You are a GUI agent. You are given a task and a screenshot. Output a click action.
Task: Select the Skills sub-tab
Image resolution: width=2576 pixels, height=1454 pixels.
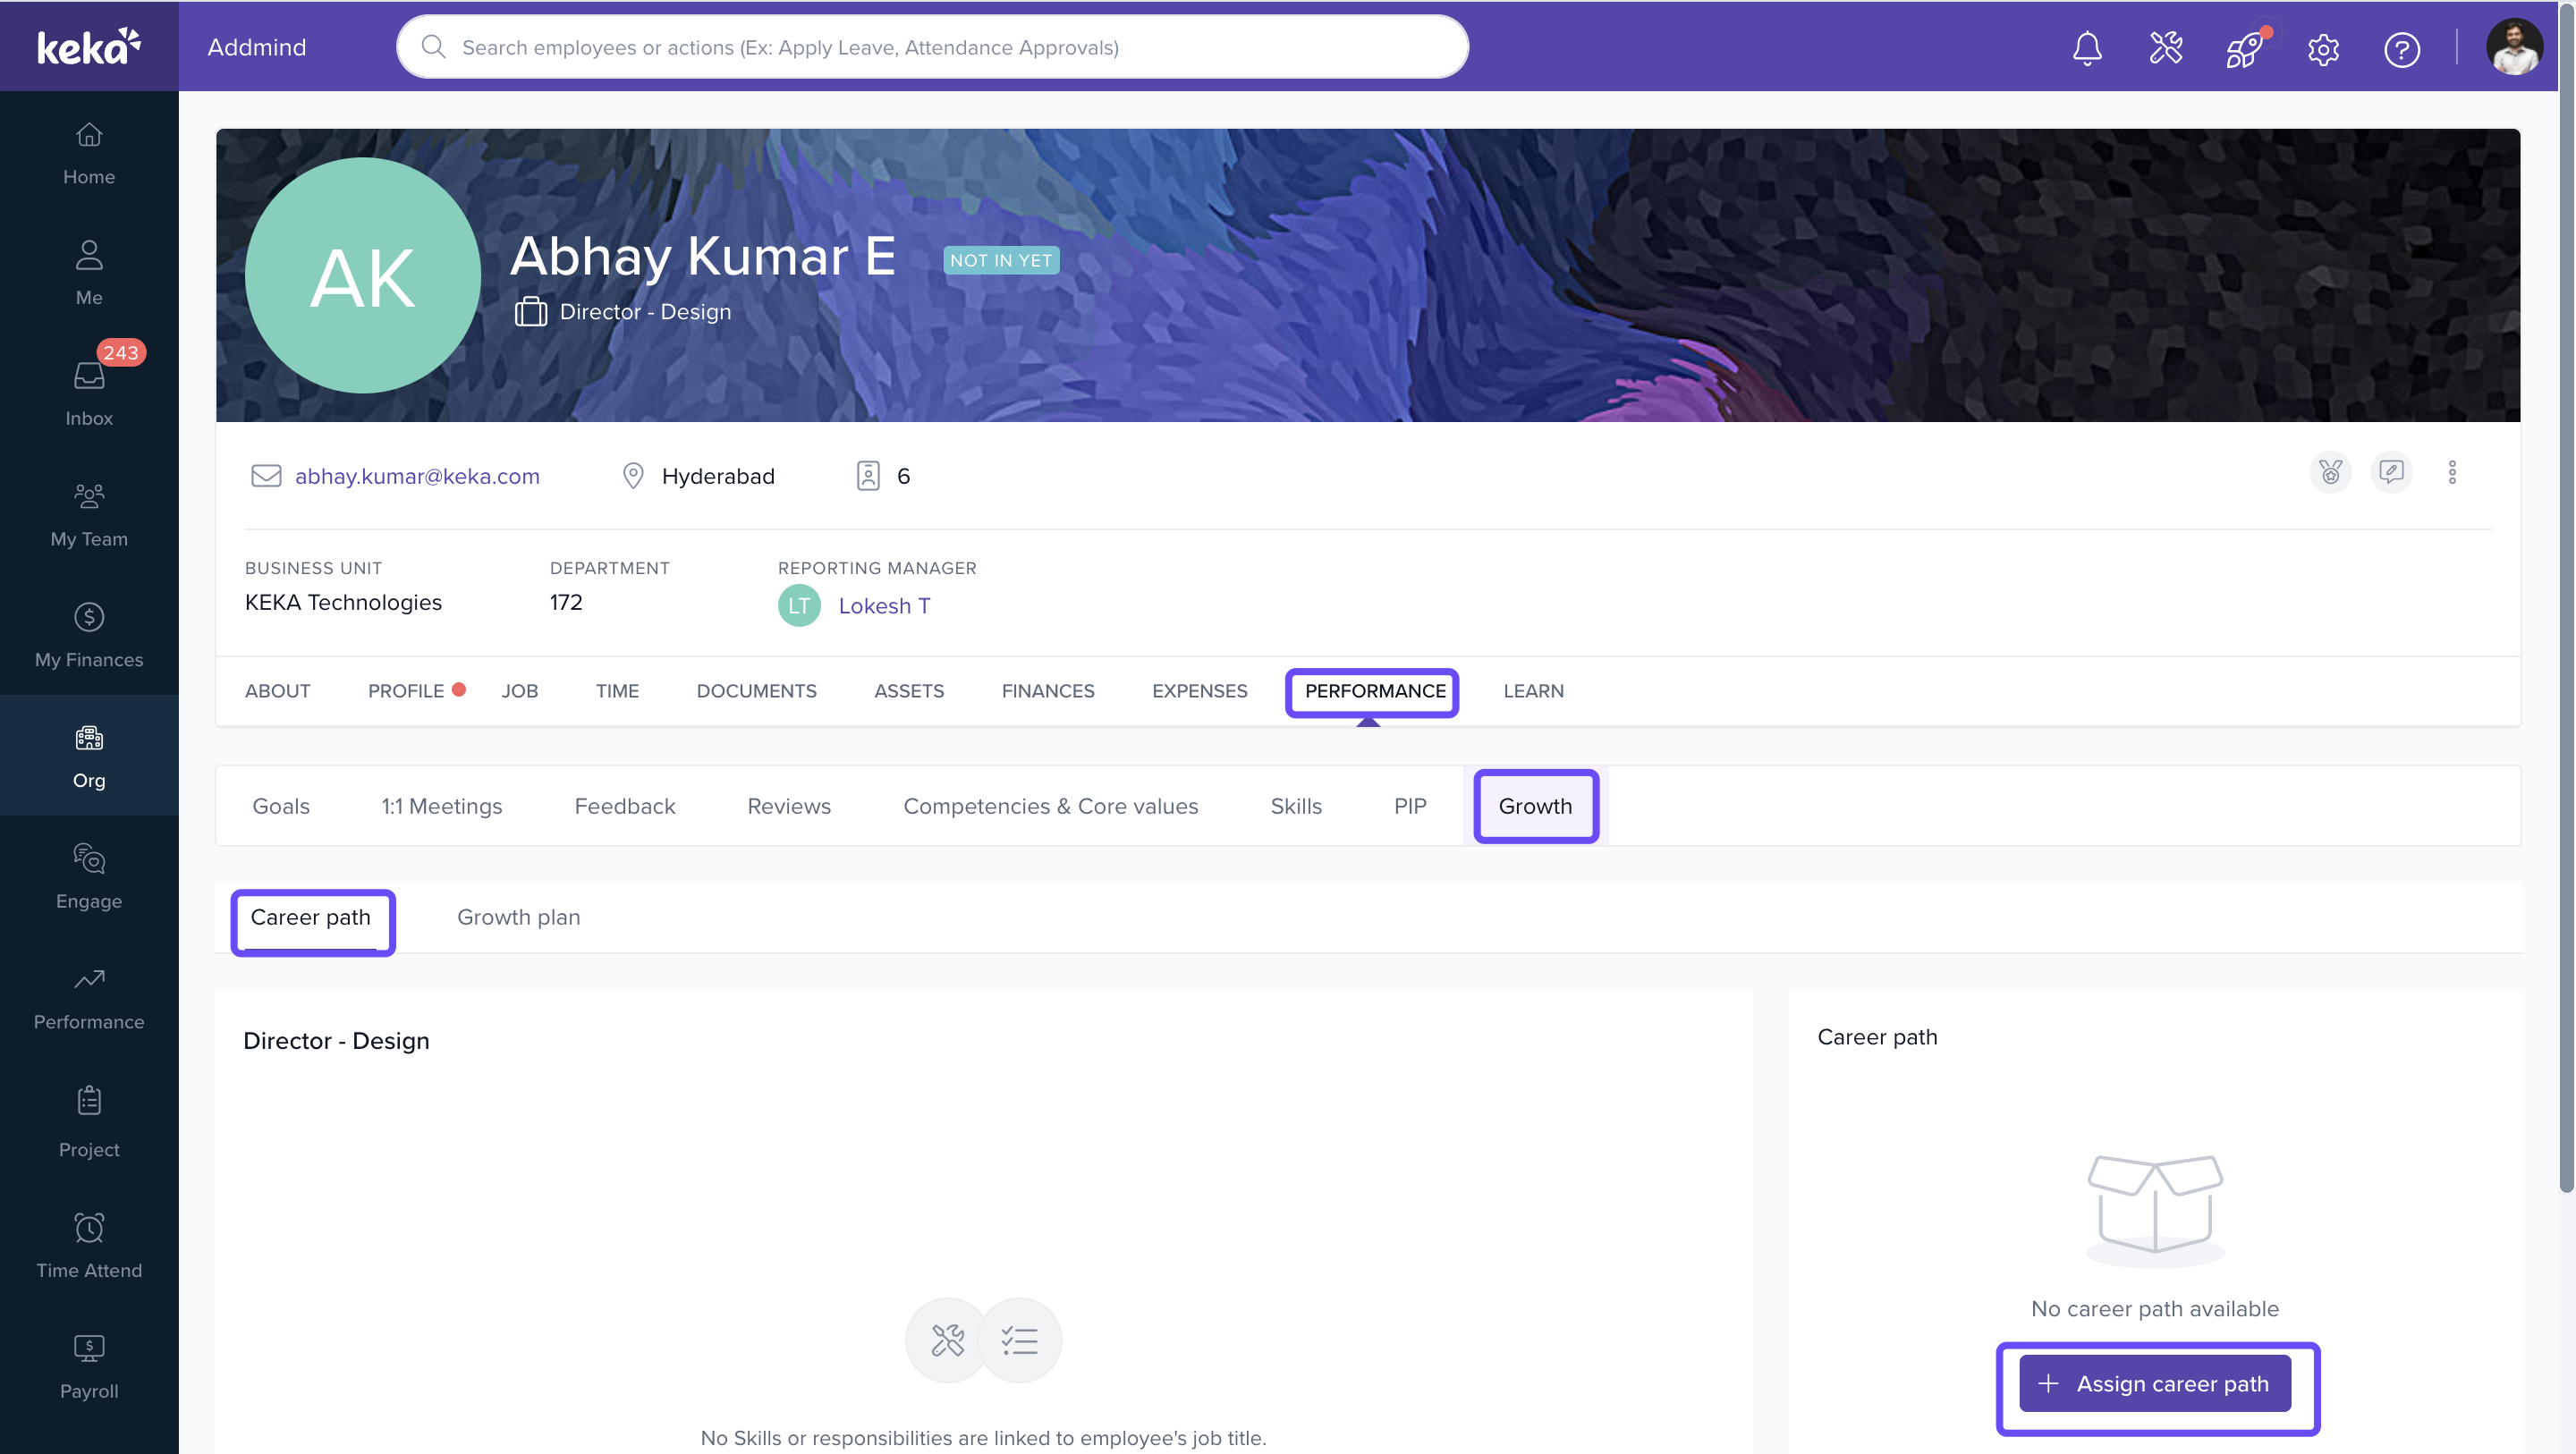(x=1295, y=805)
